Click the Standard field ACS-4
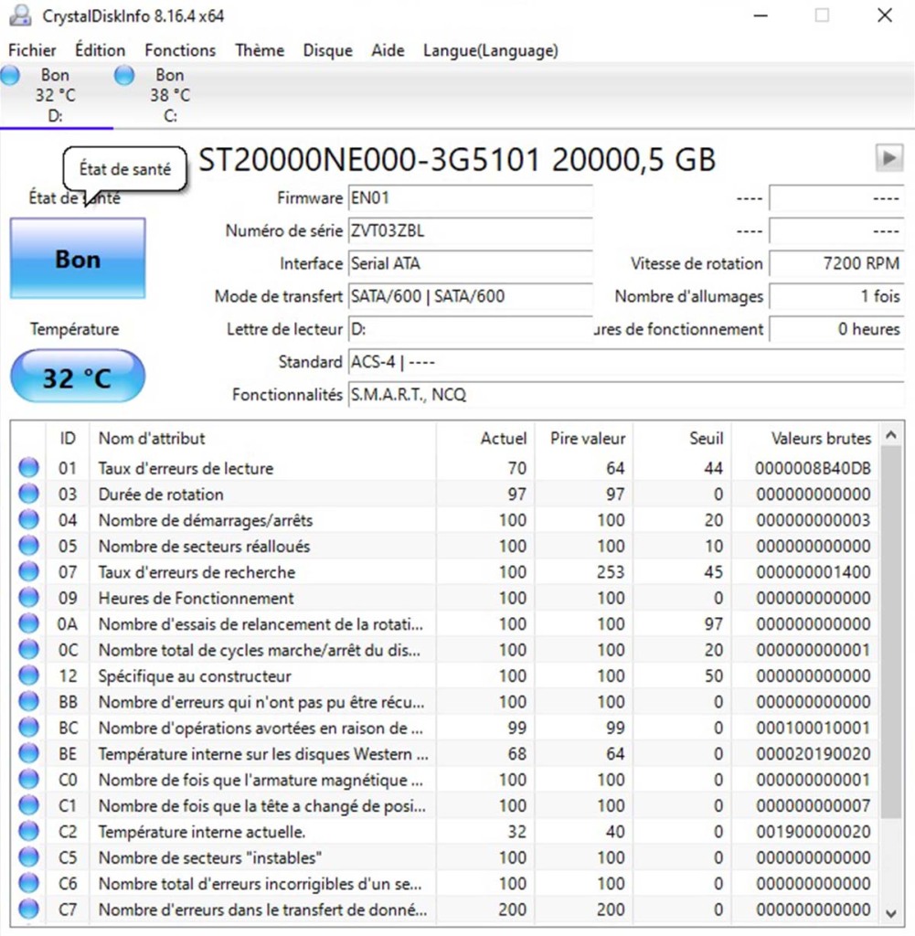Viewport: 915px width, 936px height. click(x=627, y=362)
